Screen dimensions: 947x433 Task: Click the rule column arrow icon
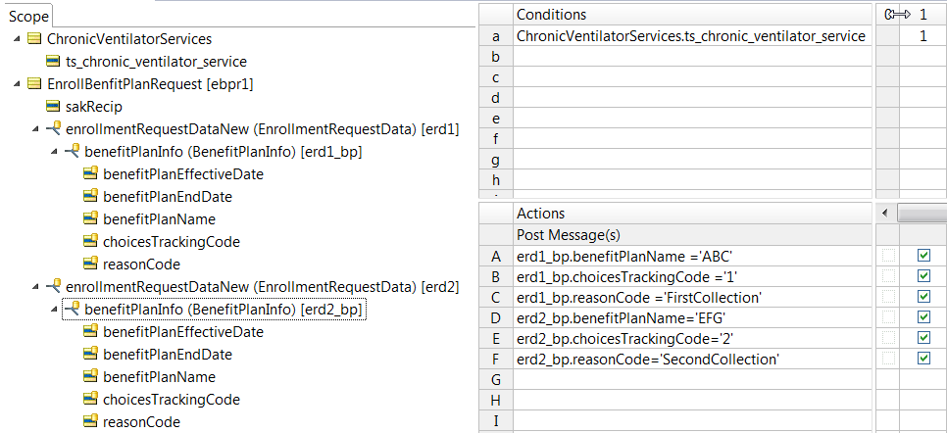click(x=898, y=15)
